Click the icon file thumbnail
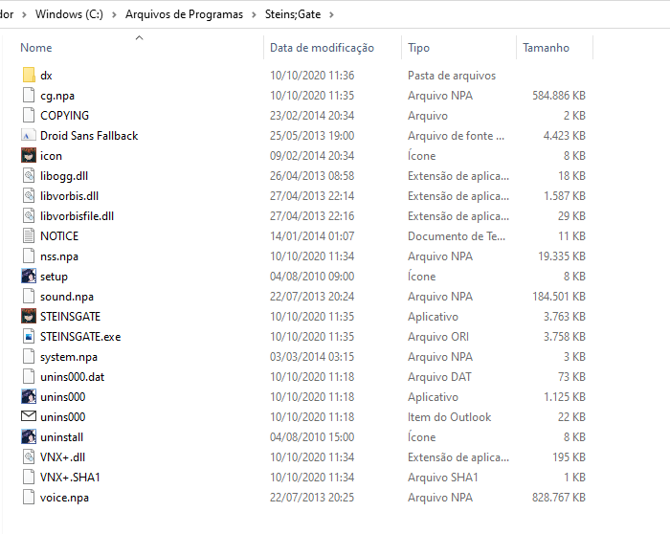Screen dimensions: 670x534 pos(29,156)
